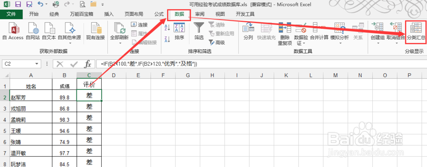Select column D header
This screenshot has height=167, width=427.
114,75
